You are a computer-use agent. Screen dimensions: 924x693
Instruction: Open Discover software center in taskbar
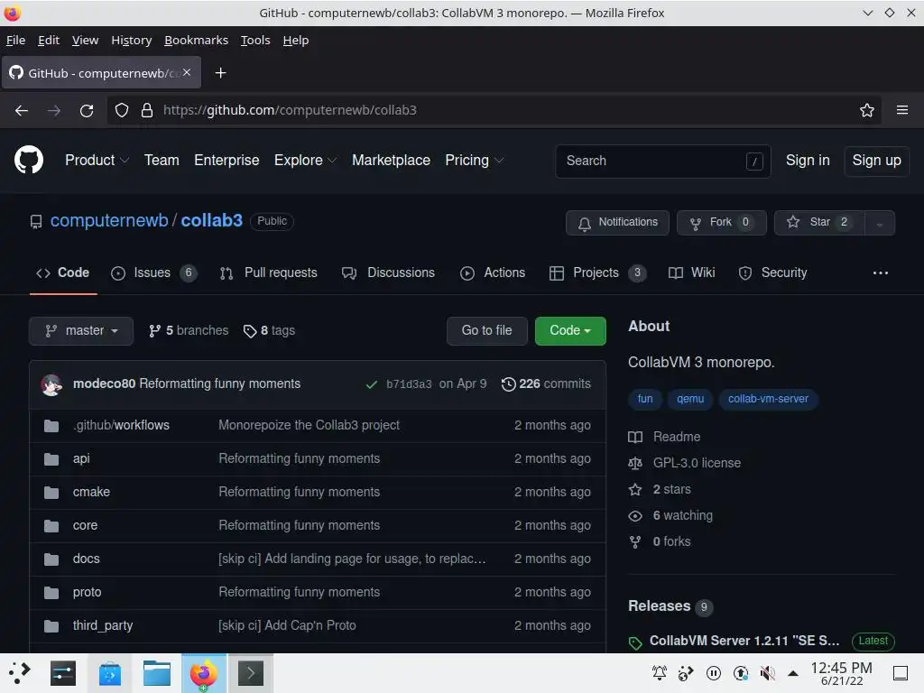tap(109, 673)
